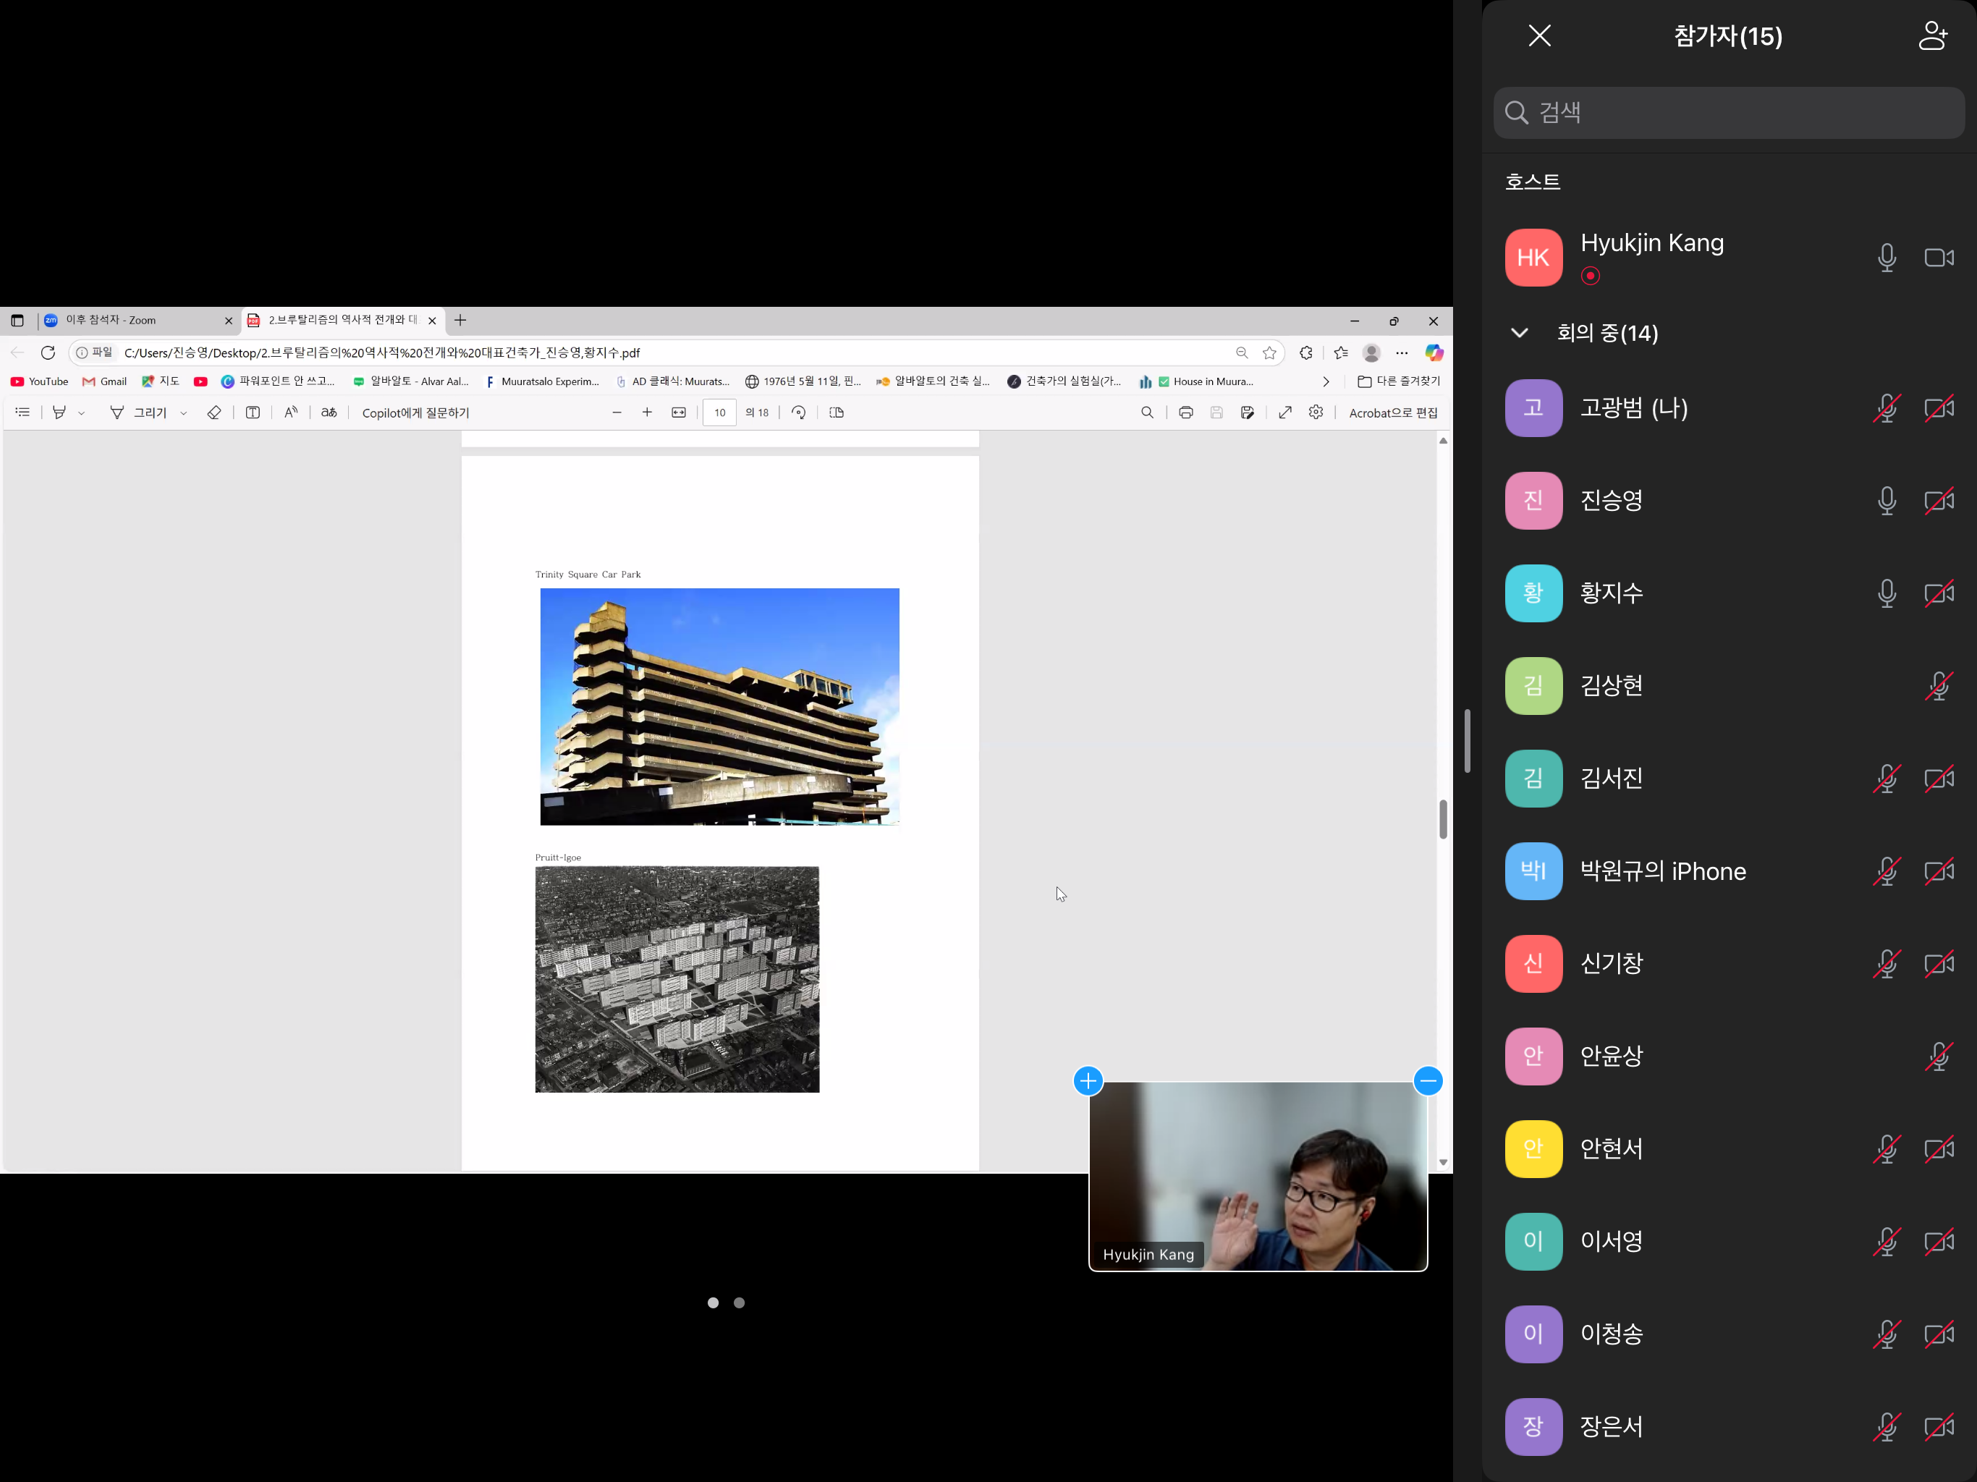Open the Muuratsalo Experim... bookmark

tap(543, 381)
